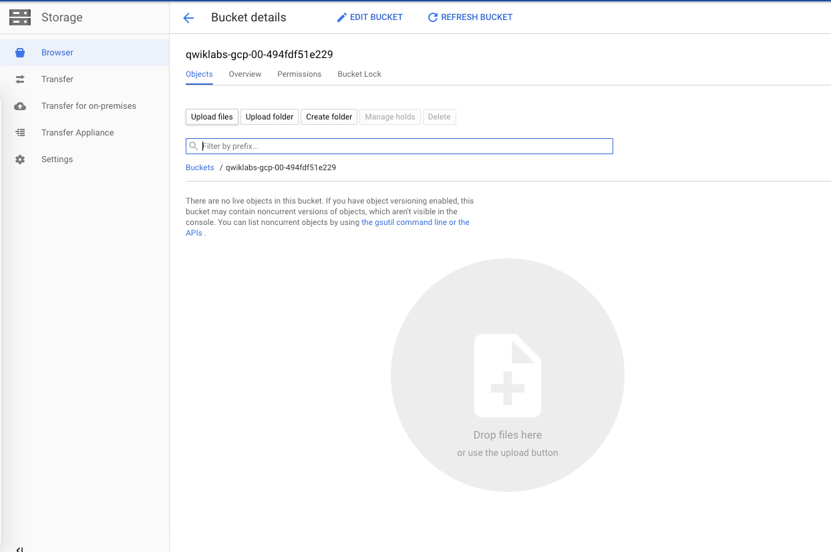Open Settings in the sidebar
Viewport: 831px width, 552px height.
point(84,160)
